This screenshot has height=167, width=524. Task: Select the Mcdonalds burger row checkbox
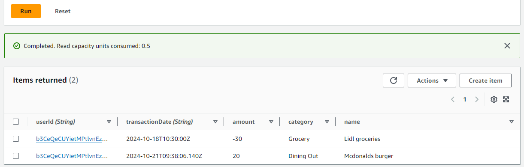[16, 156]
